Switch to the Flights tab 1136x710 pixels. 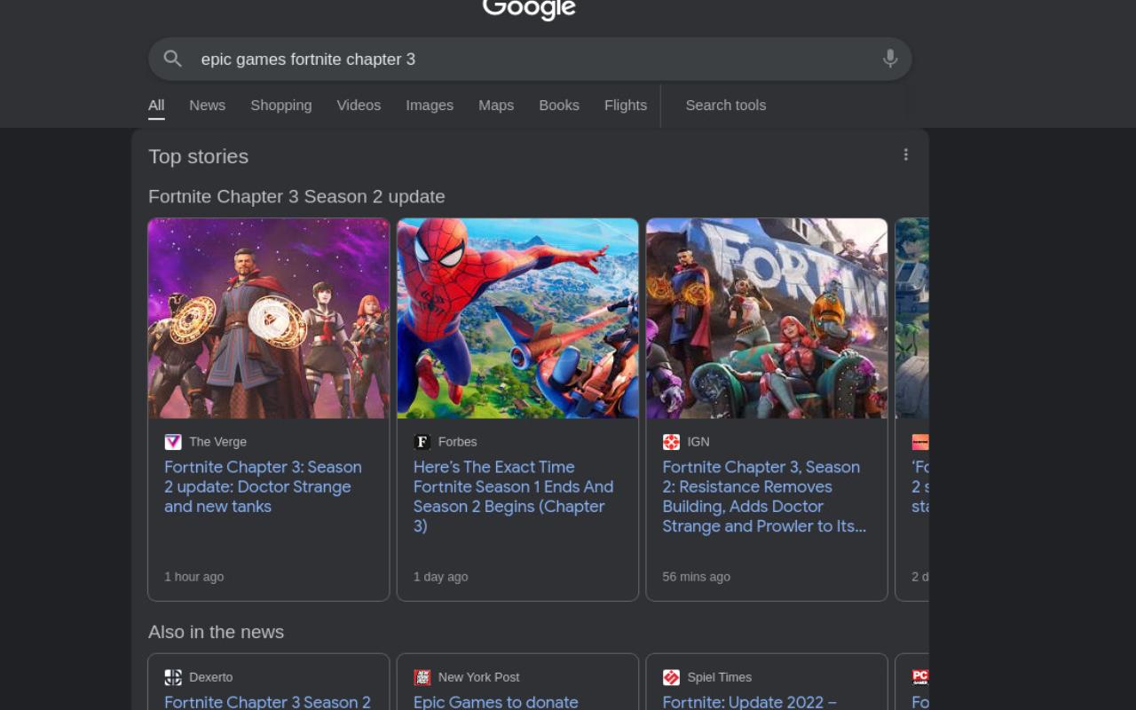coord(626,105)
